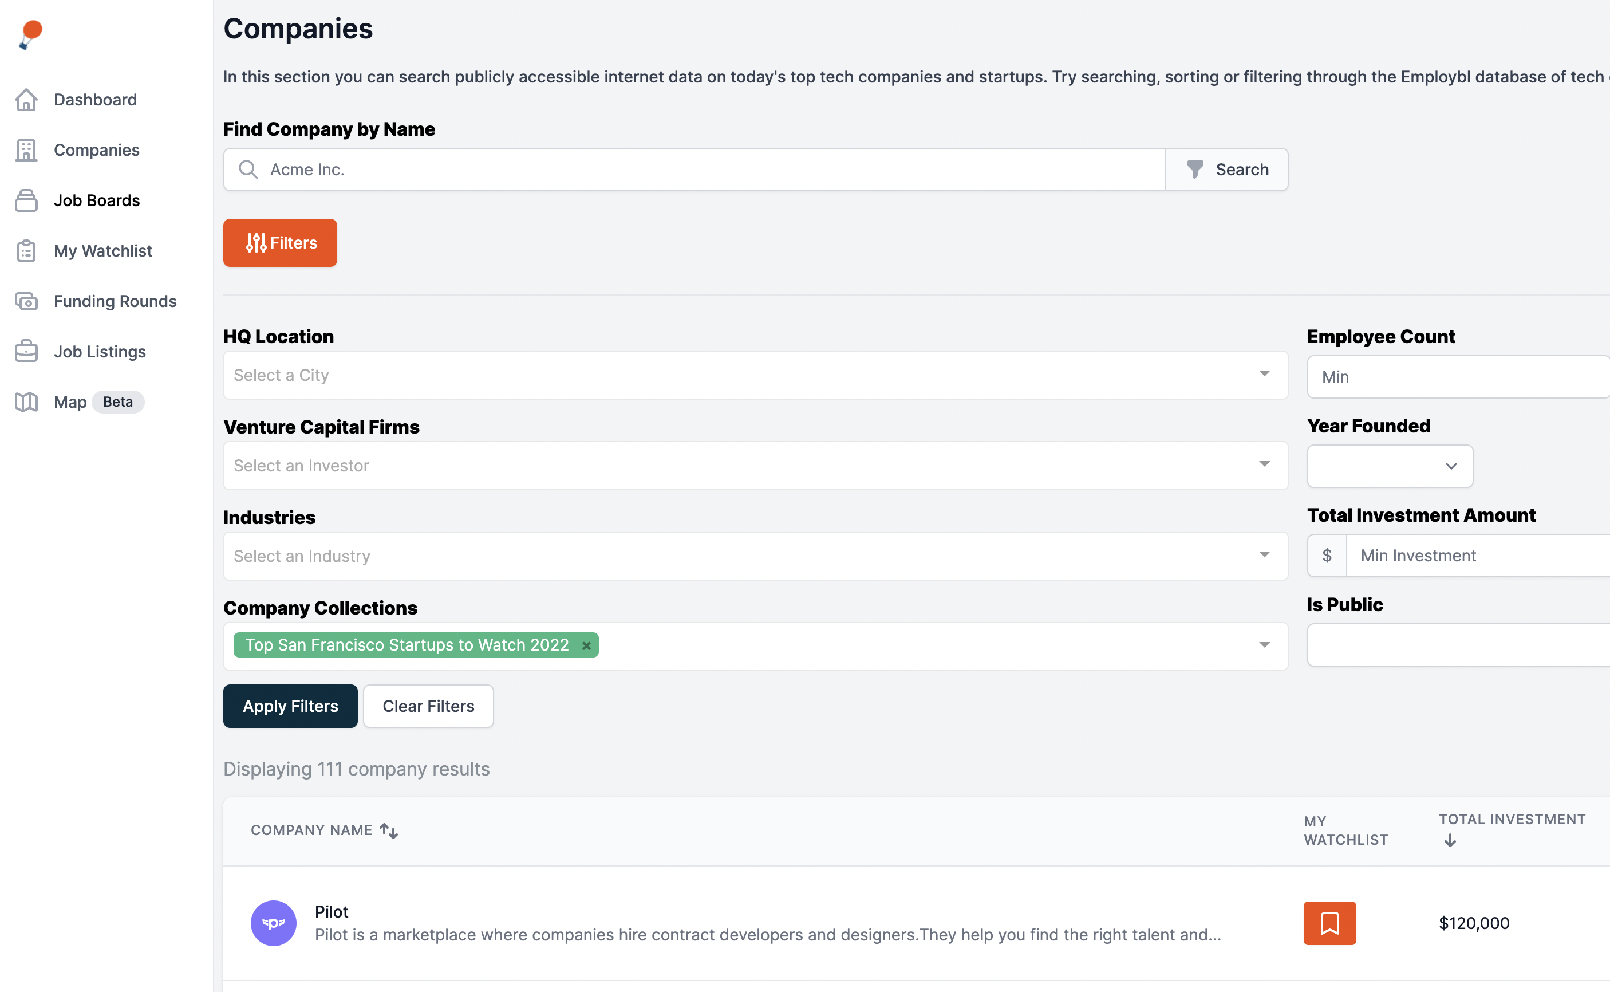Image resolution: width=1610 pixels, height=992 pixels.
Task: Sort by Company Name arrows icon
Action: 389,830
